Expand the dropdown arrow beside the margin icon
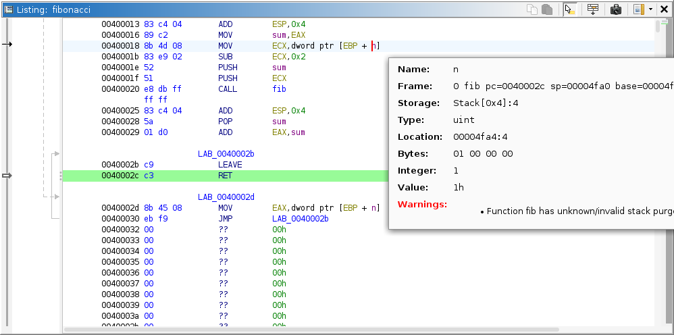This screenshot has width=674, height=335. [x=650, y=9]
